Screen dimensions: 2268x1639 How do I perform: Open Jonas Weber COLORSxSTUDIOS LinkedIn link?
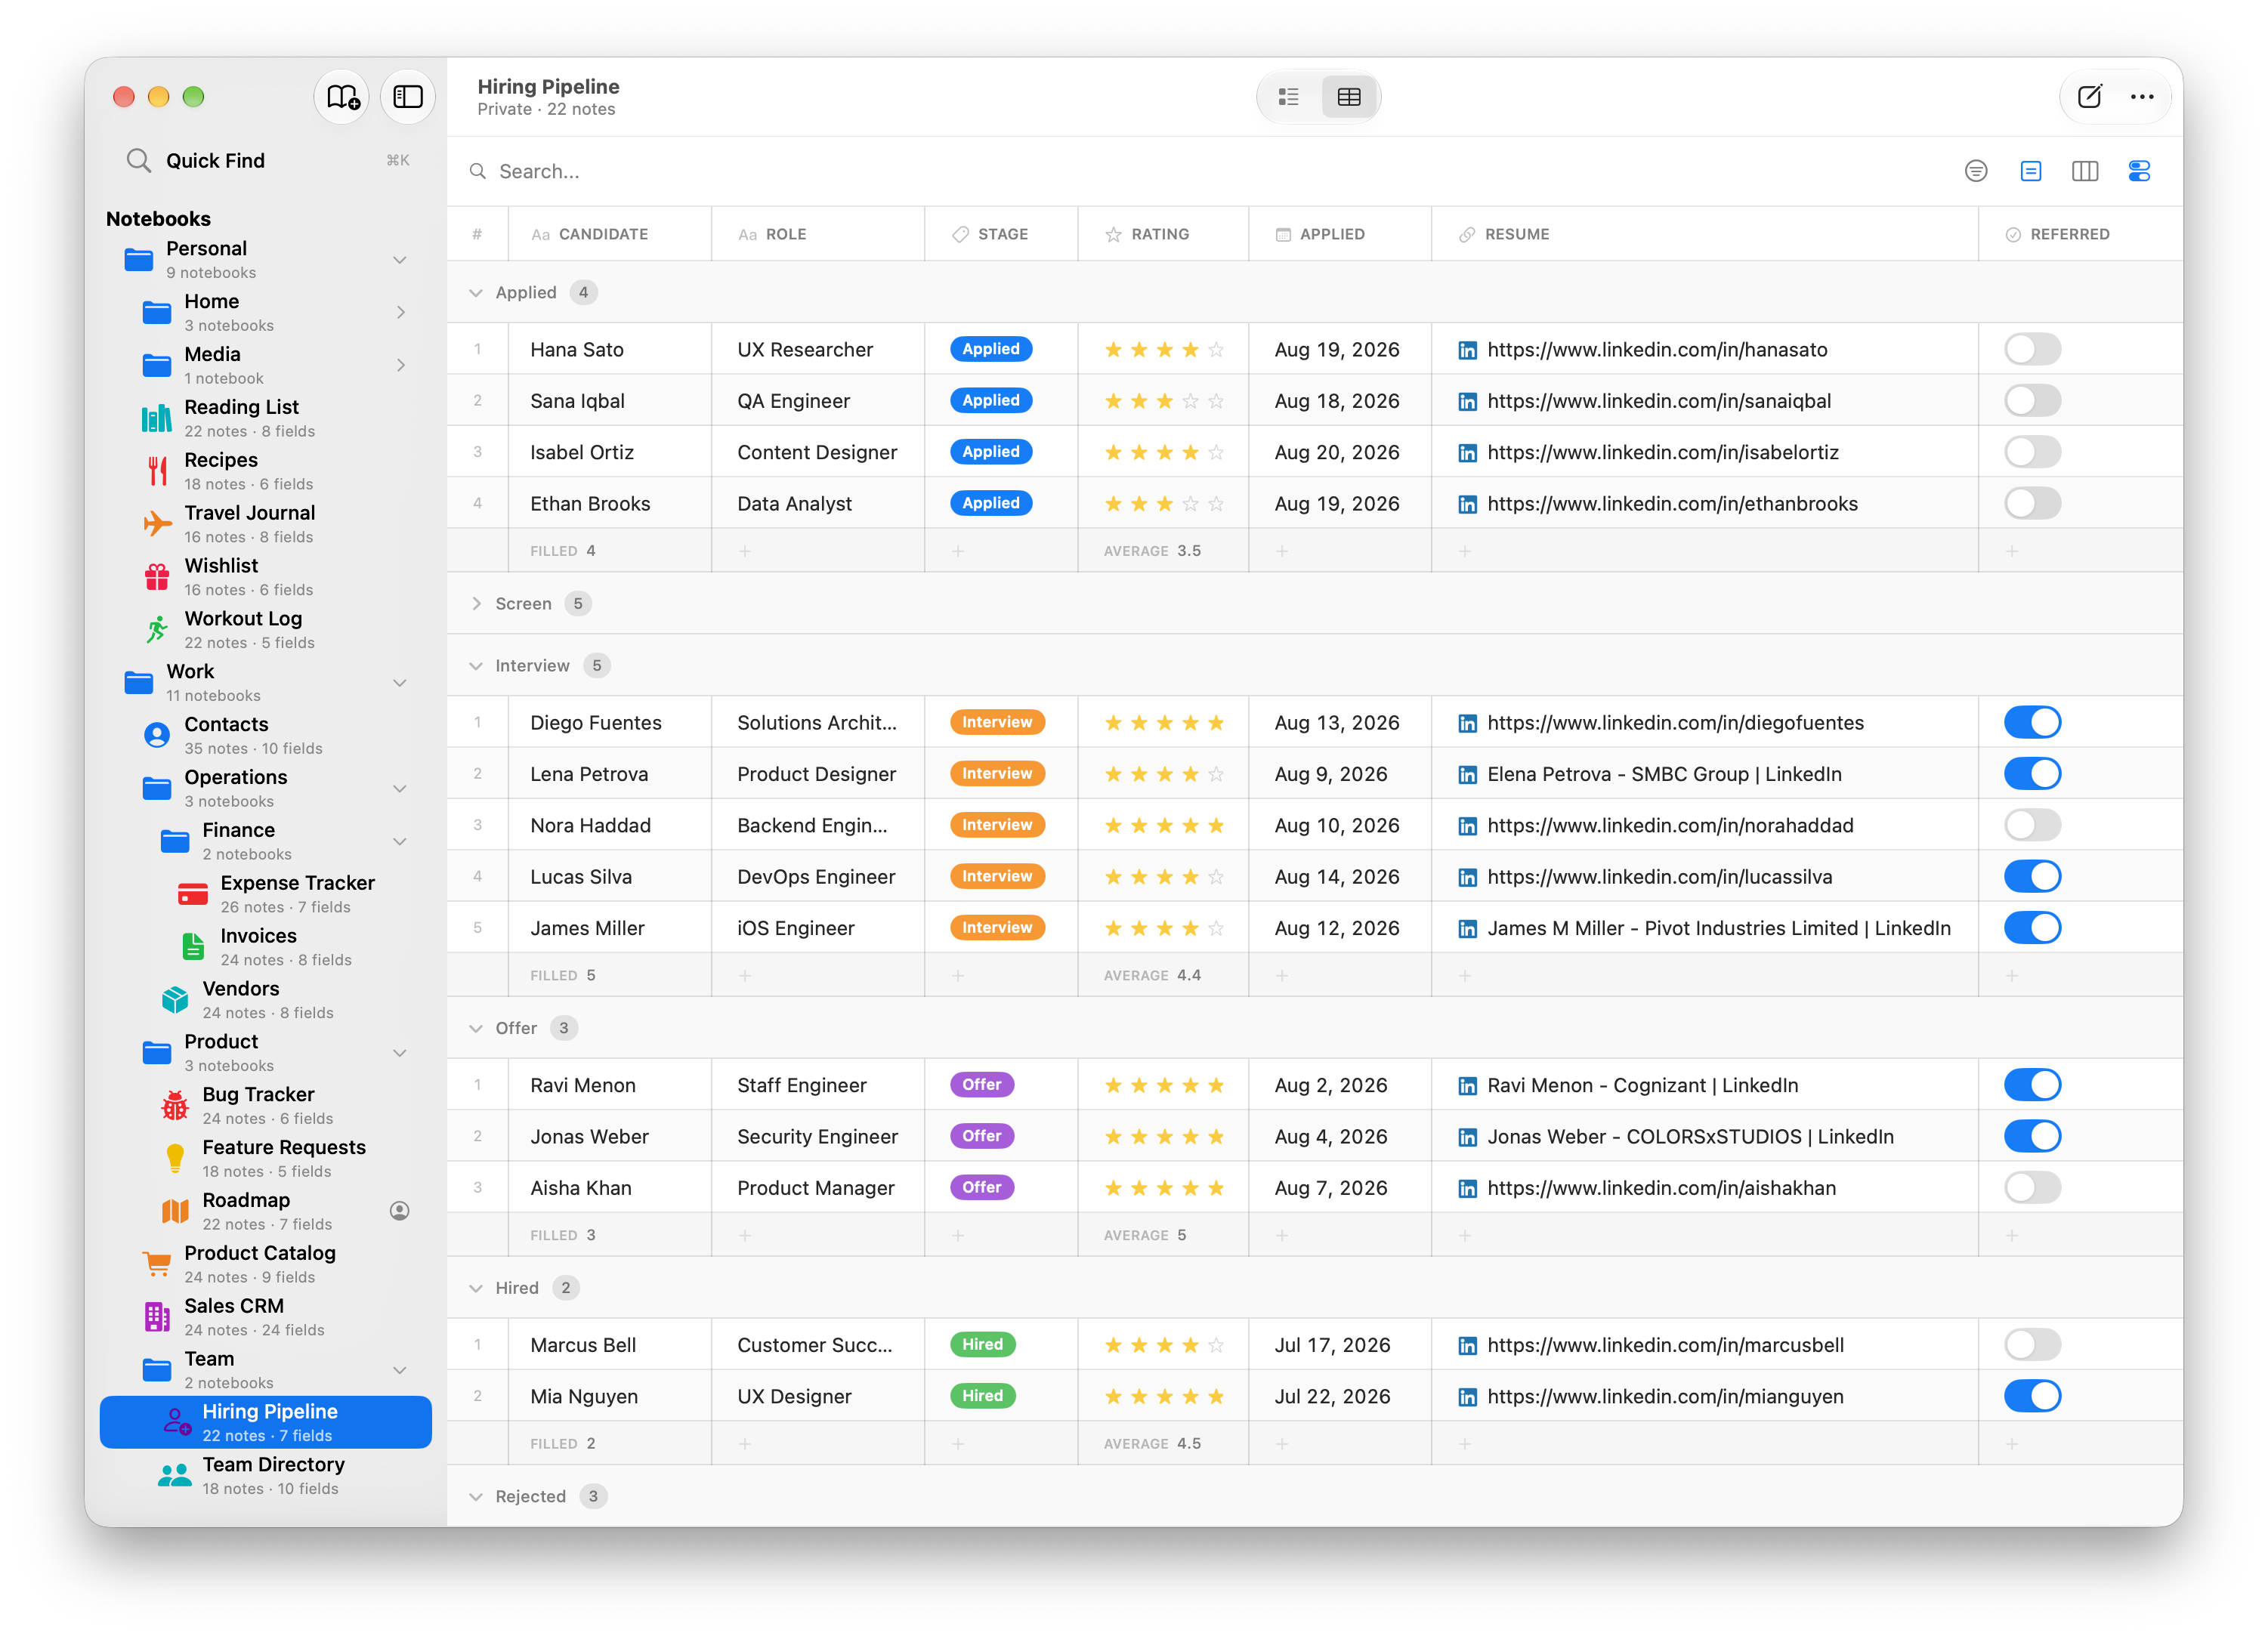click(1690, 1137)
